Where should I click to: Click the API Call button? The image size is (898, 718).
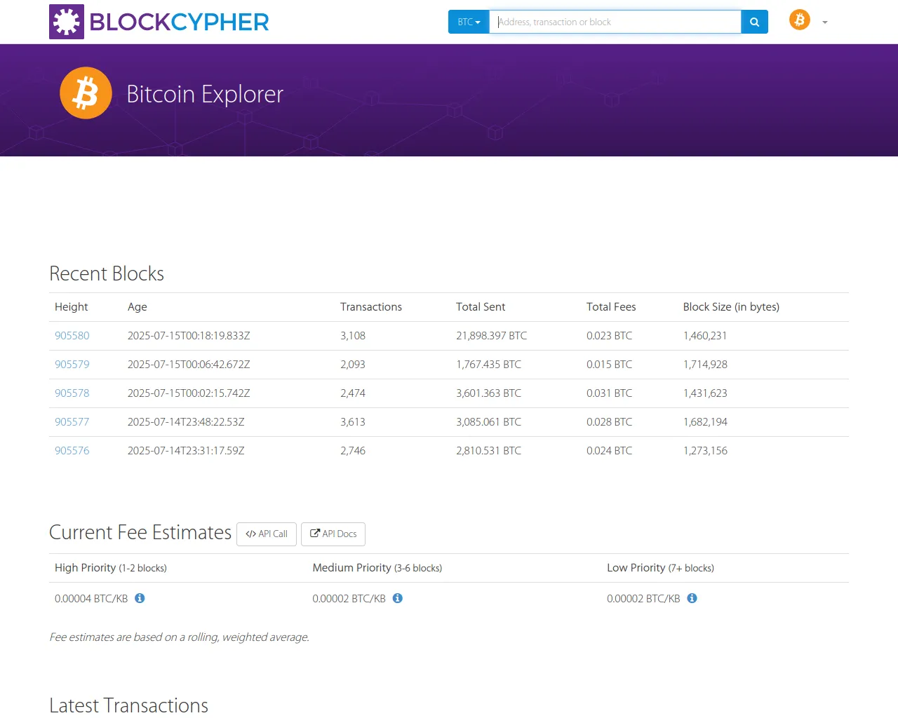[267, 534]
